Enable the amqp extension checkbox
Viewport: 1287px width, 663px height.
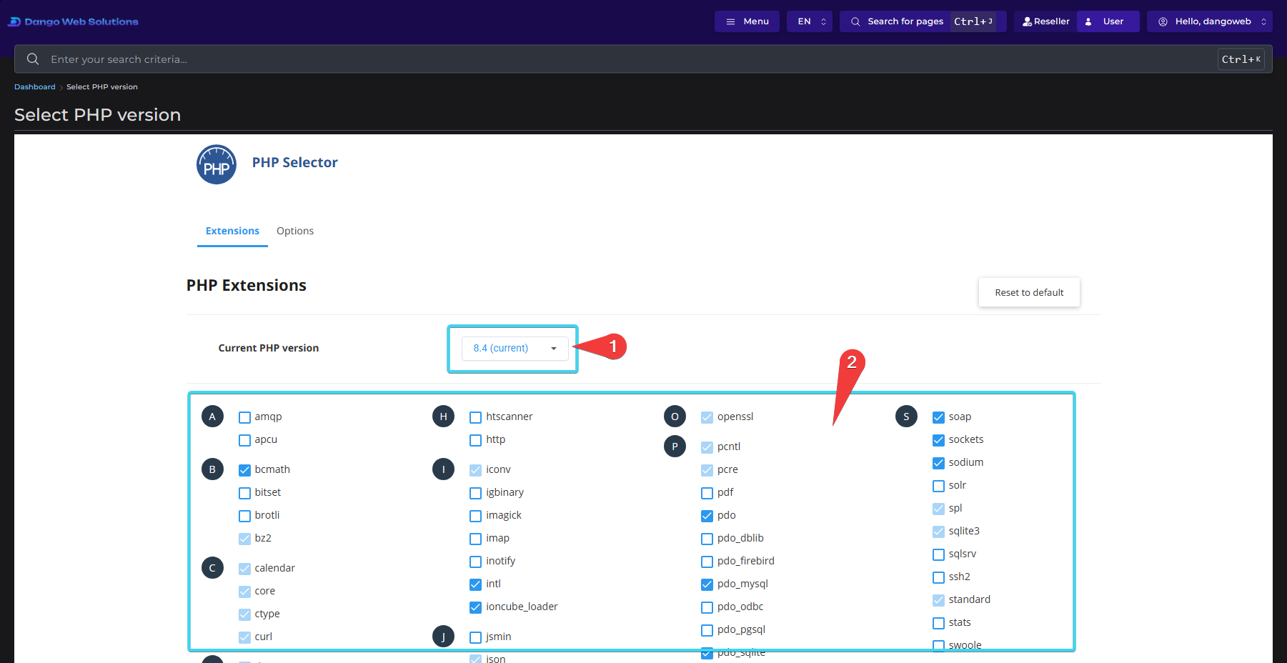(x=244, y=417)
